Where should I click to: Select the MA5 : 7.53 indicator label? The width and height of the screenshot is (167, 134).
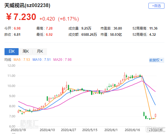(22, 60)
